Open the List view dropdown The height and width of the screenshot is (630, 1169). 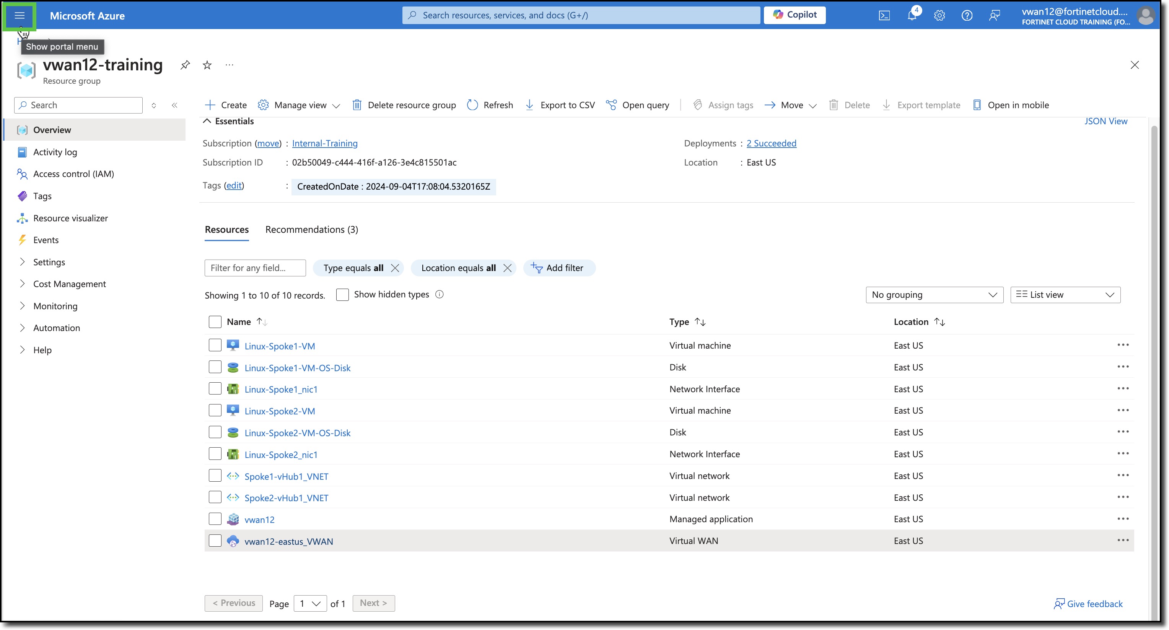(x=1065, y=295)
